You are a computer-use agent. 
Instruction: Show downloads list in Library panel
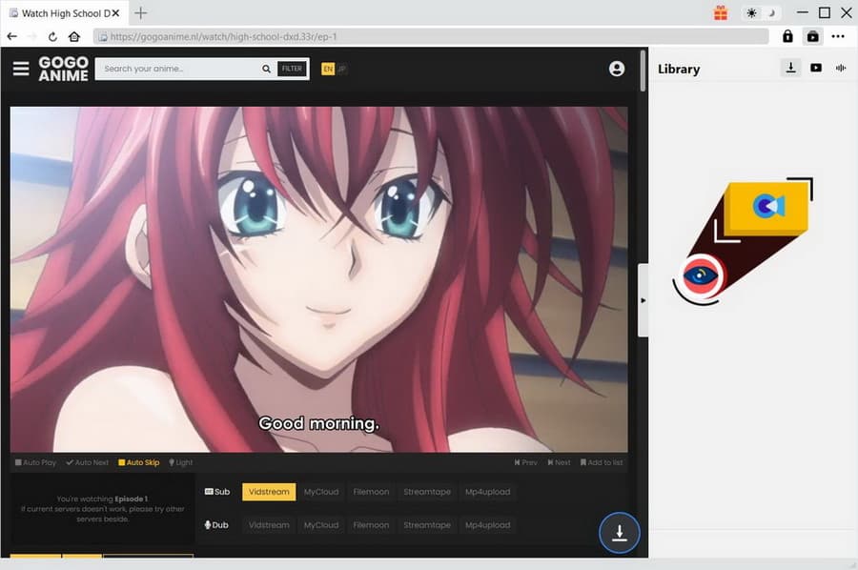pyautogui.click(x=790, y=68)
